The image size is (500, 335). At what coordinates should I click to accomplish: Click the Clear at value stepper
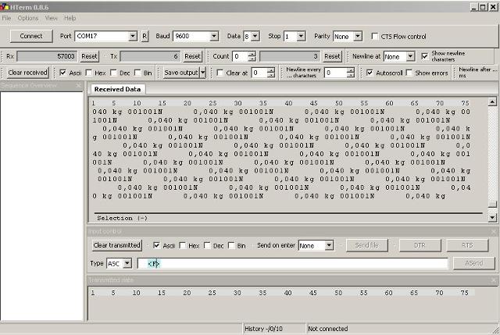coord(271,73)
